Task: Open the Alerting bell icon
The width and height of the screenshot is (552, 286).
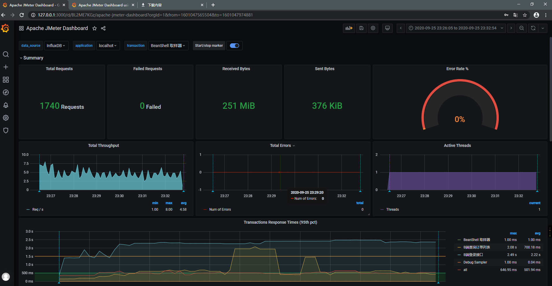Action: (6, 105)
